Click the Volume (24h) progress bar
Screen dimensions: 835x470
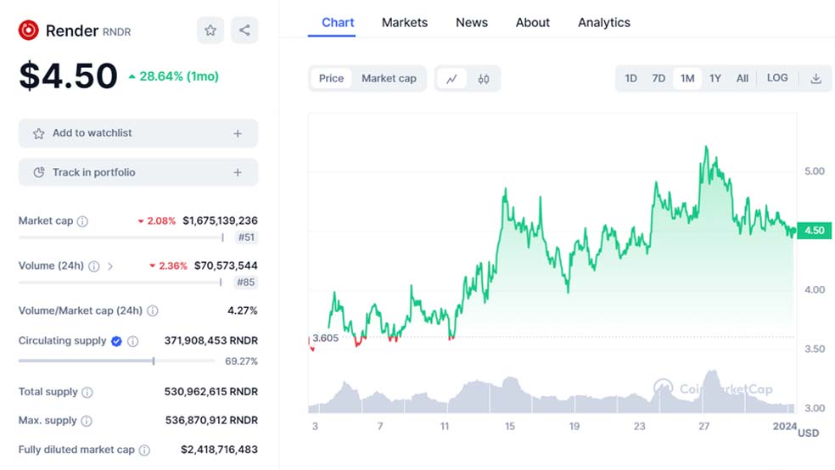coord(120,283)
